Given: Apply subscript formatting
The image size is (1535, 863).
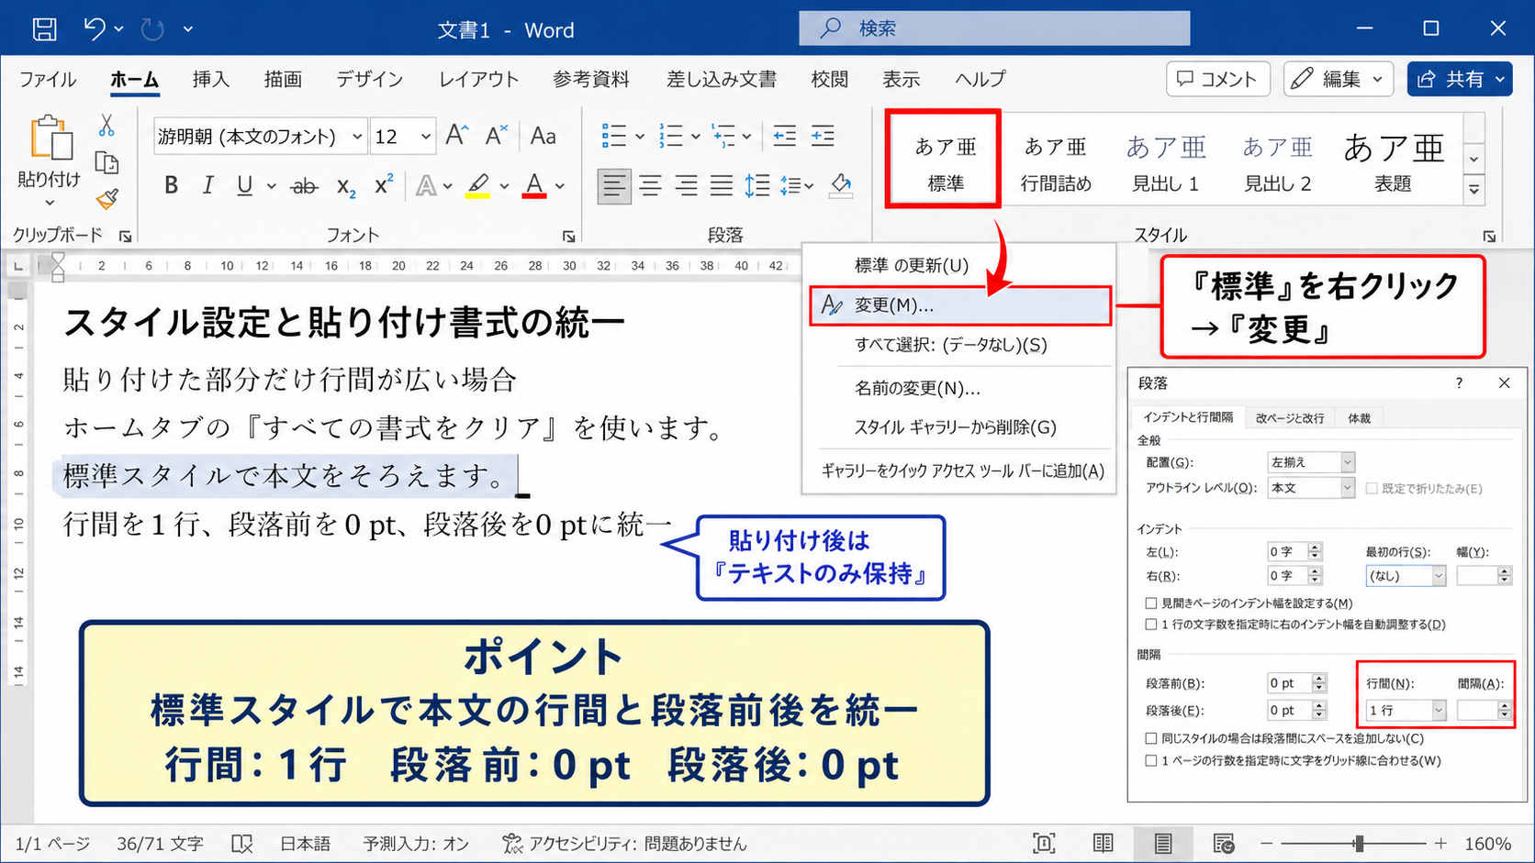Looking at the screenshot, I should (x=345, y=187).
